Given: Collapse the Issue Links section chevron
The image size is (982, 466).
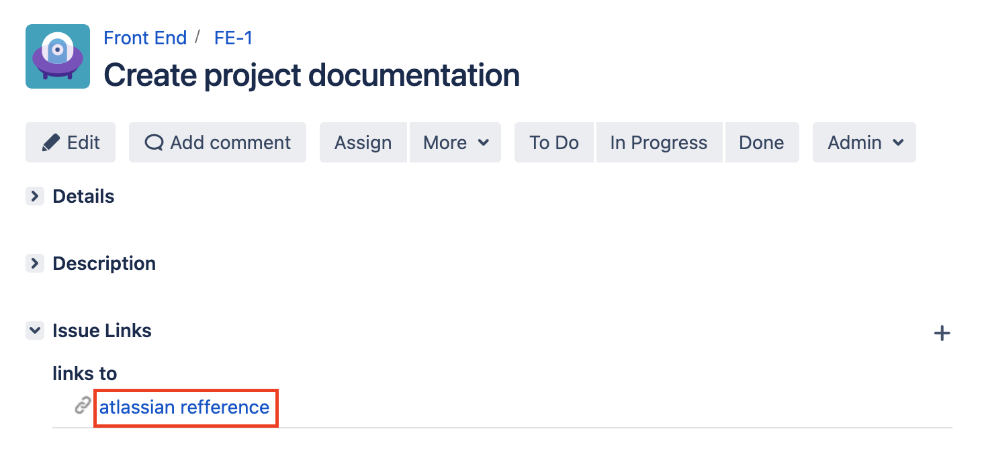Looking at the screenshot, I should [x=34, y=330].
